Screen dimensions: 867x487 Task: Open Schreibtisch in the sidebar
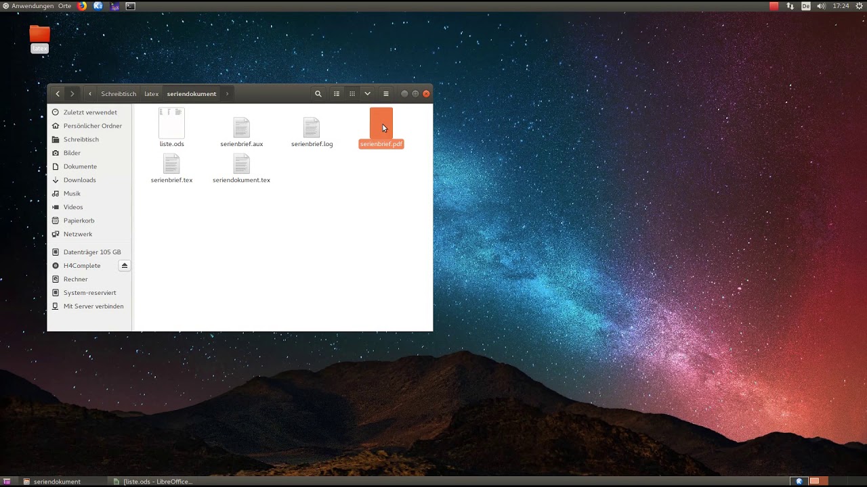click(89, 139)
